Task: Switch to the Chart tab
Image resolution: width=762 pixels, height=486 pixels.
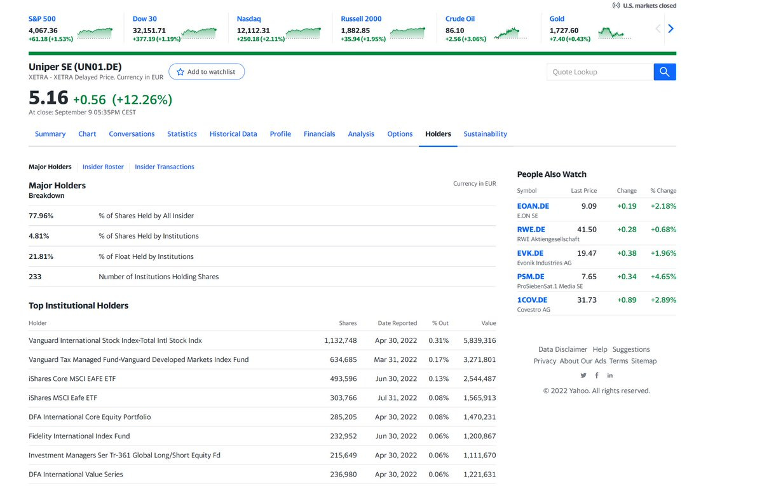Action: [87, 134]
